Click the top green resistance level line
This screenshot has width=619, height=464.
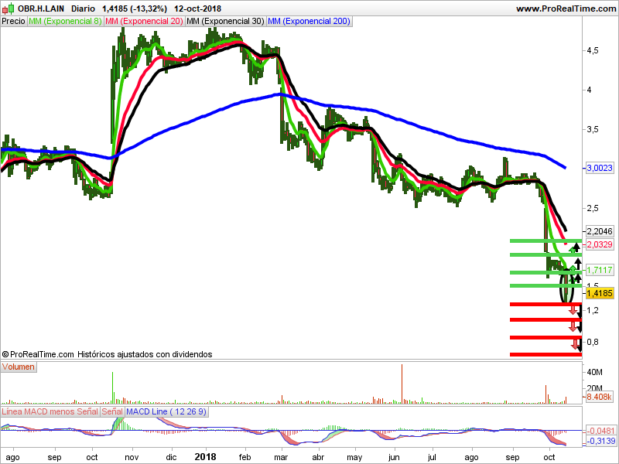coord(545,241)
